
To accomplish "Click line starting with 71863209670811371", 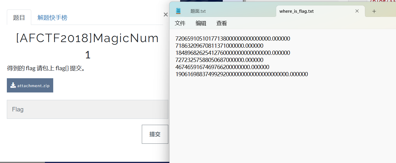I will [x=219, y=46].
